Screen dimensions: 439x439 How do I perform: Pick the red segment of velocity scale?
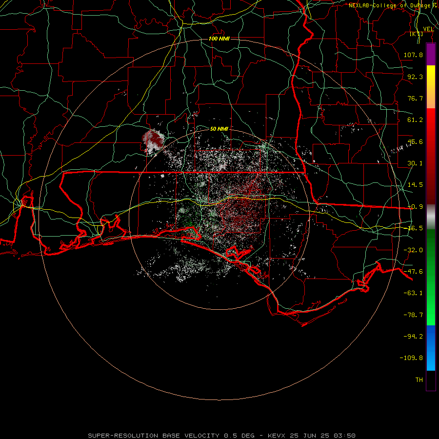pyautogui.click(x=431, y=156)
